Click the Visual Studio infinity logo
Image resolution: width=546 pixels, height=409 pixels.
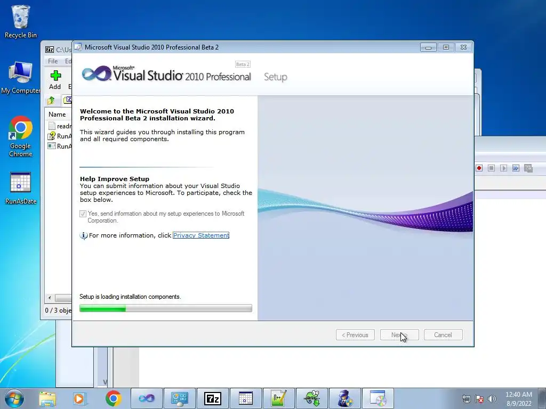[x=97, y=73]
